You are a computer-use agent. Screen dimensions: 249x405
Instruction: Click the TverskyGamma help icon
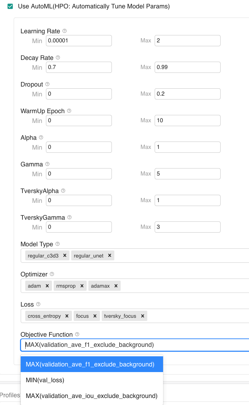[69, 218]
